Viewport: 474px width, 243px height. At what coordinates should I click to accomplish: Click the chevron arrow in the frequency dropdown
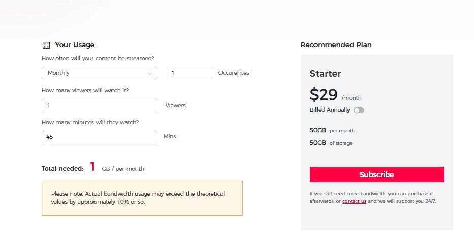[150, 74]
